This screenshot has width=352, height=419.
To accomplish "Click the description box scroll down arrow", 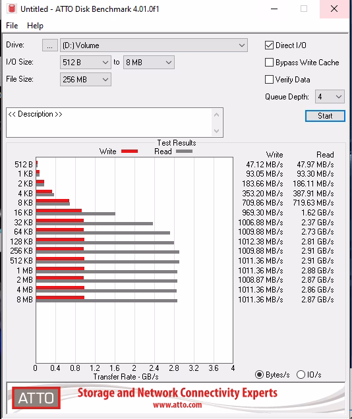I will tap(216, 131).
